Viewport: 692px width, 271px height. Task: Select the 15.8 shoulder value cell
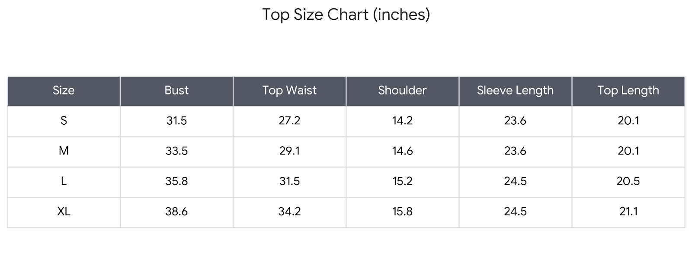[x=402, y=211]
